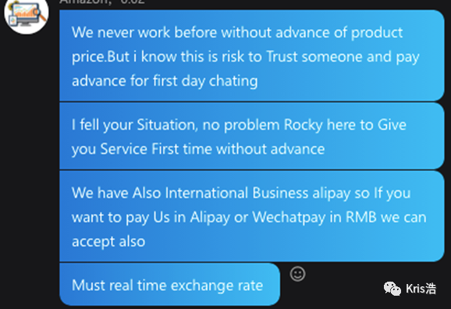Click the partially visible sender name Amazon
The height and width of the screenshot is (309, 451).
(x=85, y=2)
